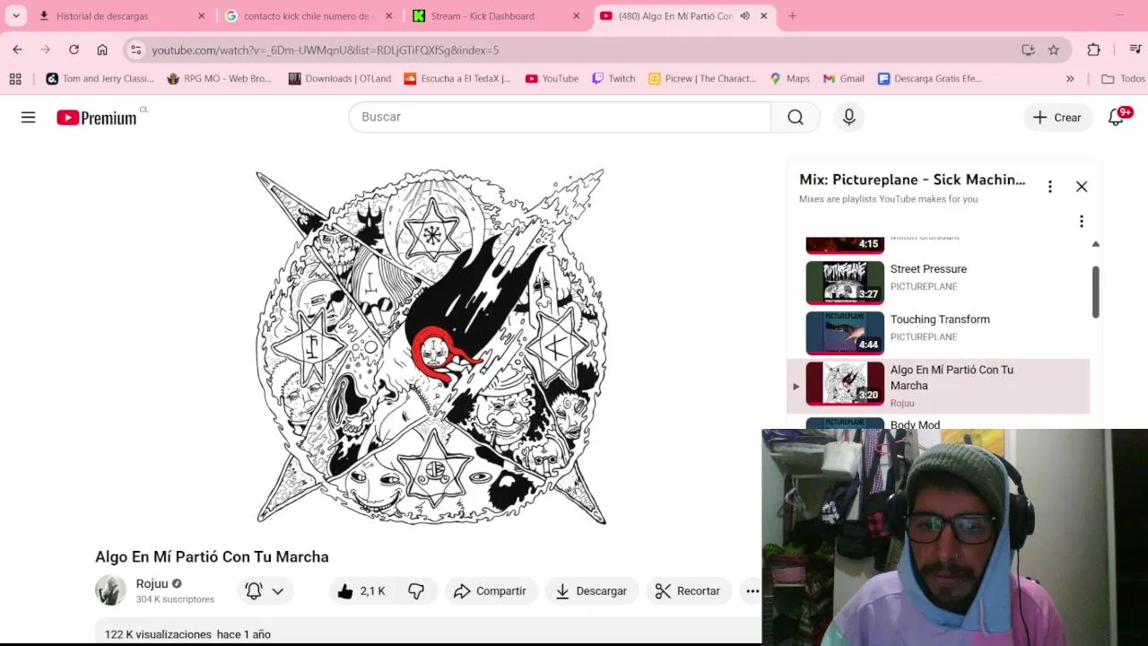Click the video album artwork player
1148x646 pixels.
430,346
